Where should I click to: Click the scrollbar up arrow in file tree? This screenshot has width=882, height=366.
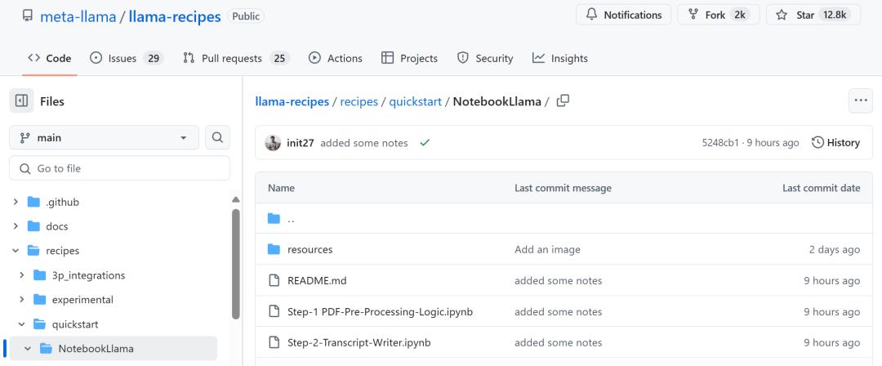point(236,200)
